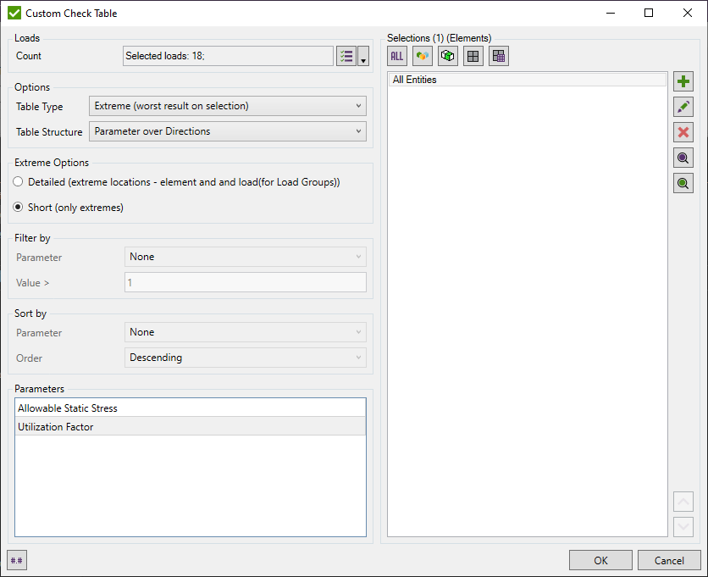Open the sort Order dropdown showing Descending
This screenshot has height=577, width=708.
(245, 357)
